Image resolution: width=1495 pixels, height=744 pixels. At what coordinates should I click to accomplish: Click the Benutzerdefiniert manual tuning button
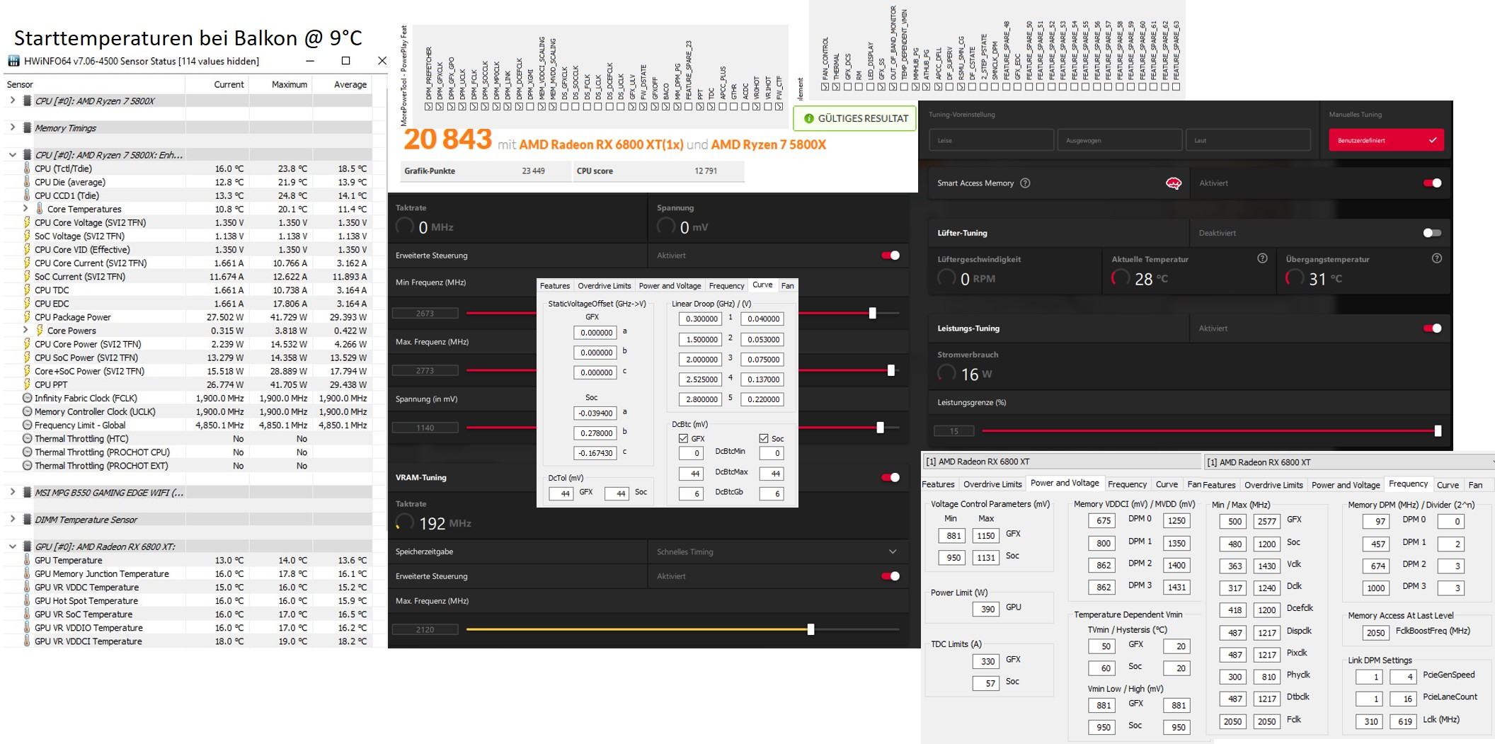(1386, 140)
